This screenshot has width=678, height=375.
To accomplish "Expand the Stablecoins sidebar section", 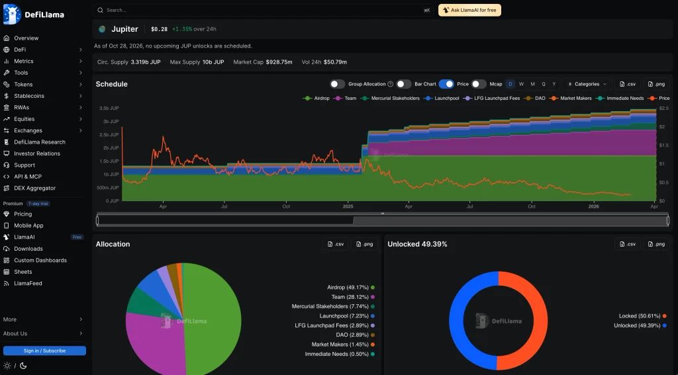I will [80, 96].
